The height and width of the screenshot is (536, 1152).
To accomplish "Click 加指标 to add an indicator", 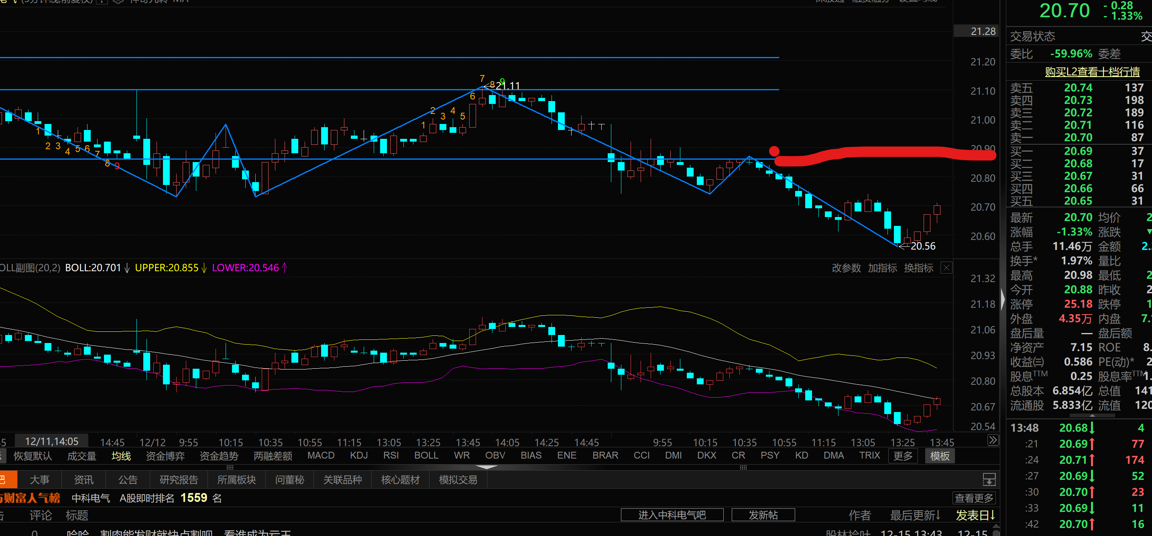I will 882,268.
